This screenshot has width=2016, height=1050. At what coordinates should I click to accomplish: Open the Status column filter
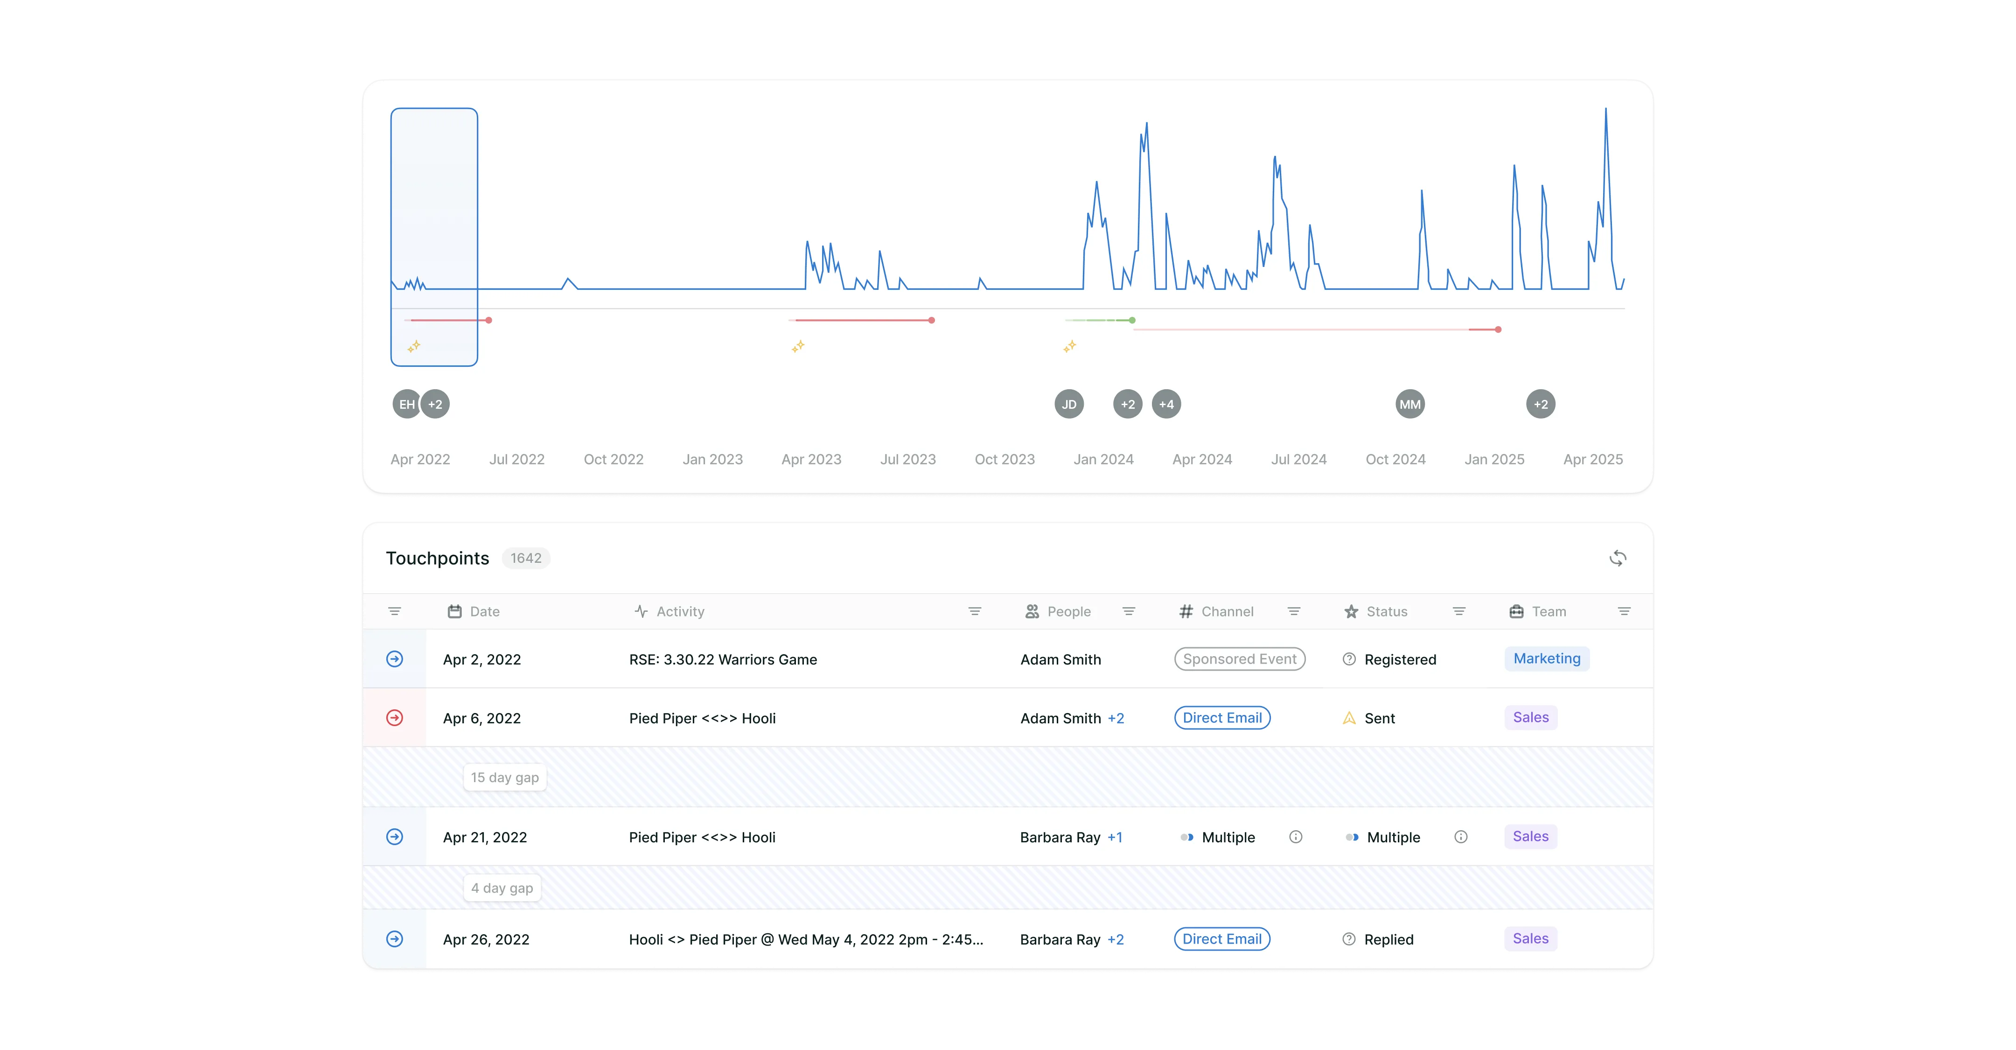point(1459,611)
